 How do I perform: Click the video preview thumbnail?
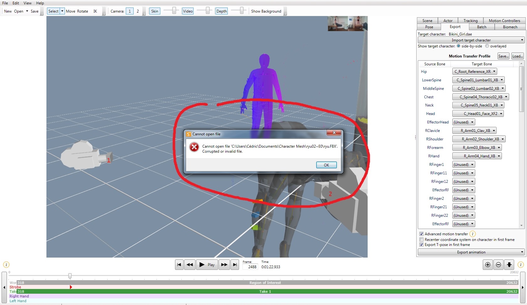click(x=348, y=24)
